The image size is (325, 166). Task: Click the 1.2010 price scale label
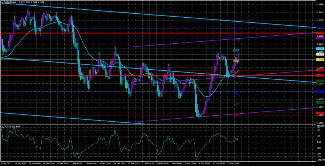pos(320,83)
